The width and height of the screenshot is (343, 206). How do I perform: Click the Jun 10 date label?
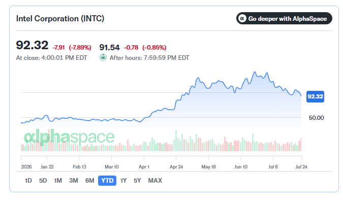[241, 167]
